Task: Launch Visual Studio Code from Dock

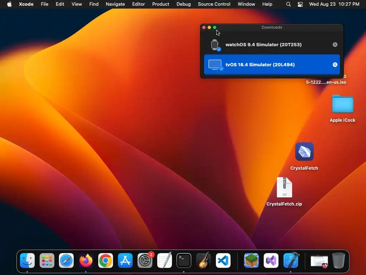Action: (223, 260)
